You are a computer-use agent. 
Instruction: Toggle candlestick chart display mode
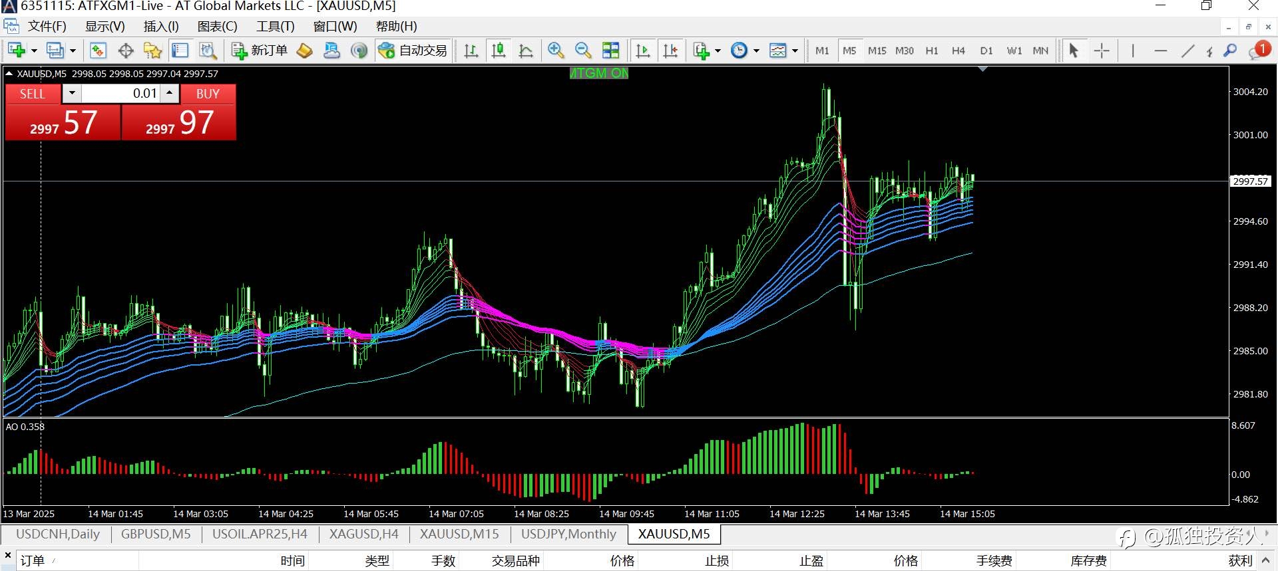click(498, 51)
